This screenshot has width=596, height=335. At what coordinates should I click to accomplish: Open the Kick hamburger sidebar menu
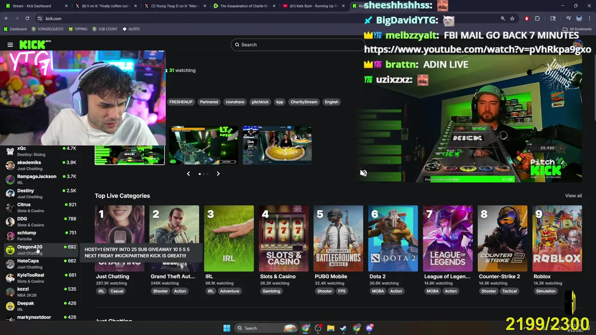click(x=10, y=45)
